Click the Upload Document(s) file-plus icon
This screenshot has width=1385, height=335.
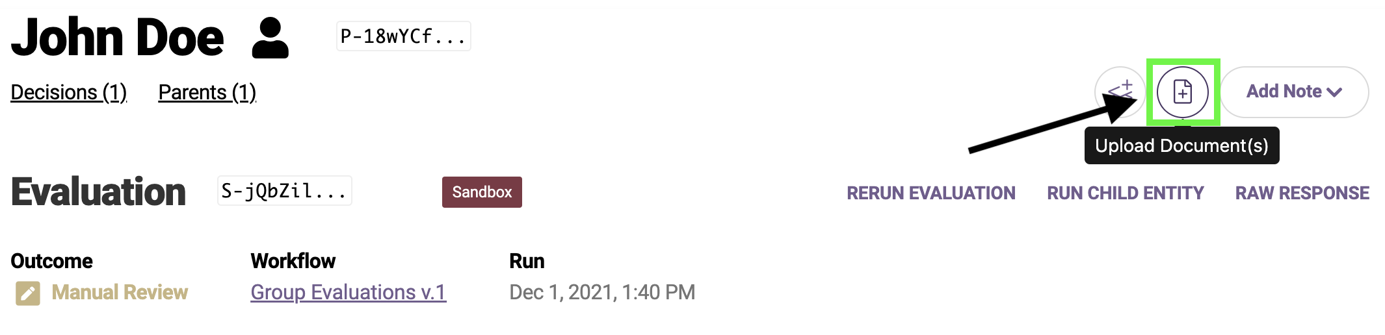pos(1182,92)
